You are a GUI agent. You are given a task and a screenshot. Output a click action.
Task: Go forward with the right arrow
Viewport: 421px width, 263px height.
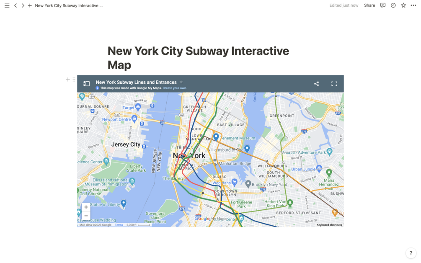(x=23, y=5)
